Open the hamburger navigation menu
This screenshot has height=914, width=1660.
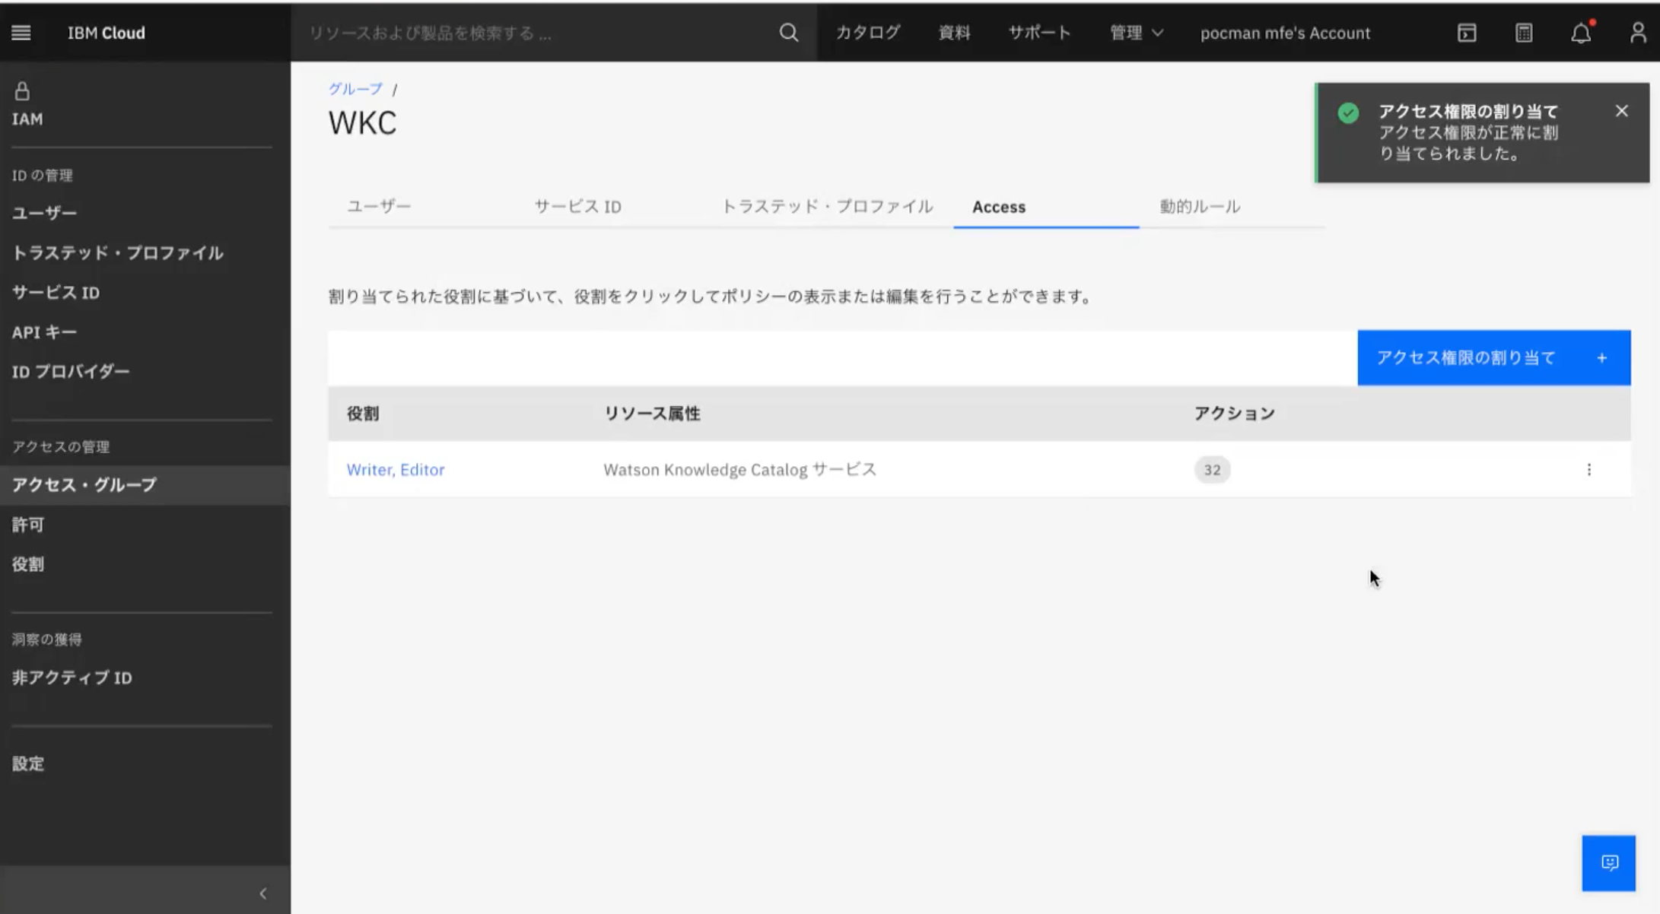21,33
